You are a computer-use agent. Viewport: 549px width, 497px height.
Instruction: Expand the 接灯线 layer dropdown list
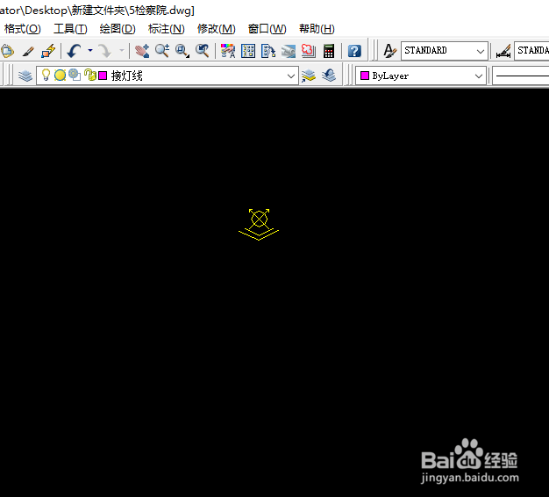[290, 76]
